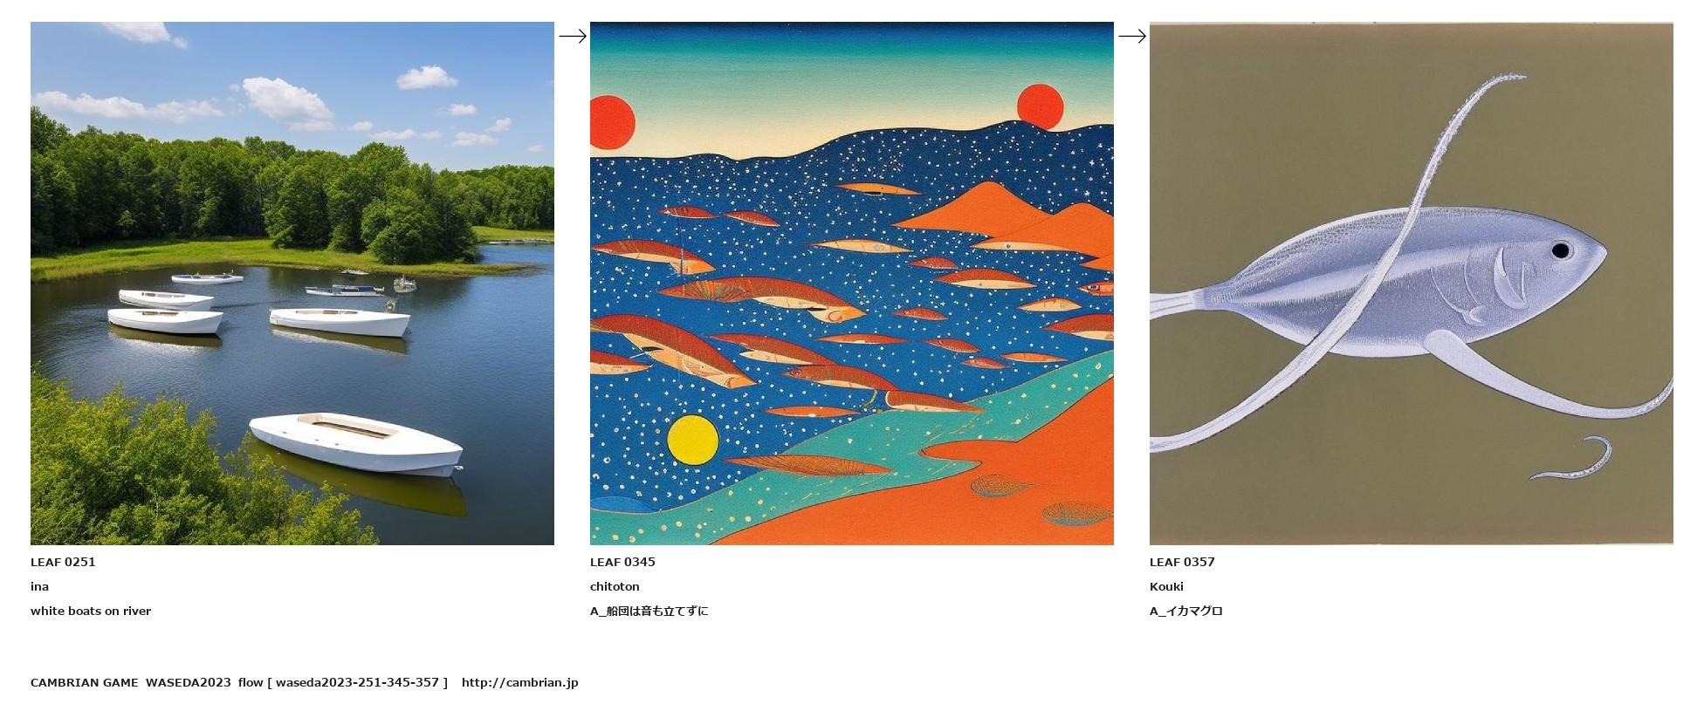Click the caption A_イカマグロ
Viewport: 1704px width, 704px height.
click(x=1186, y=611)
